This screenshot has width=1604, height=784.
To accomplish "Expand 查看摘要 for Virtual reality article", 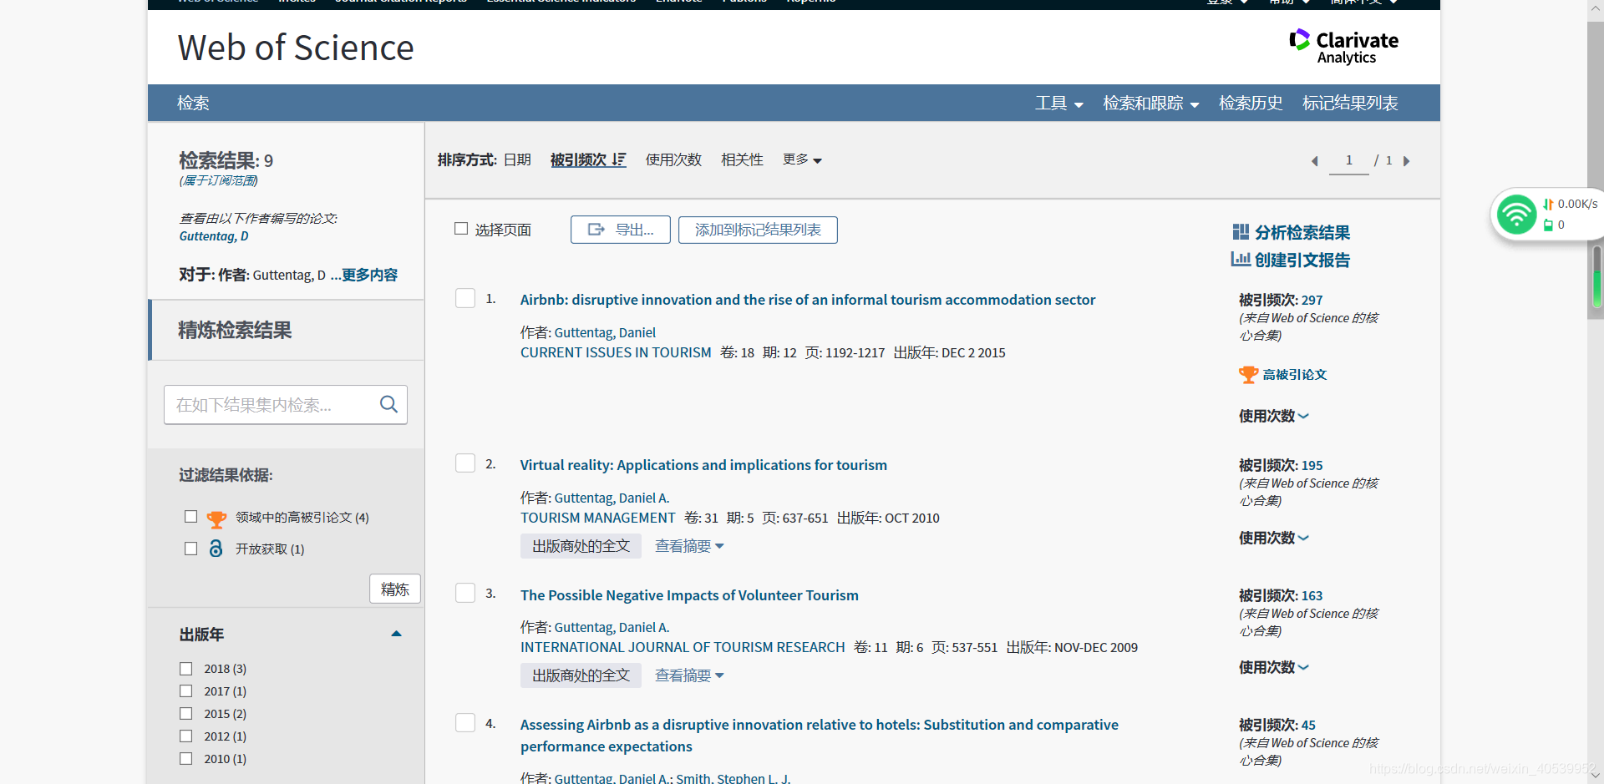I will pyautogui.click(x=689, y=546).
